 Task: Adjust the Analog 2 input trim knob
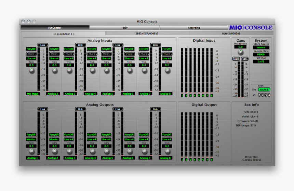tap(55, 71)
